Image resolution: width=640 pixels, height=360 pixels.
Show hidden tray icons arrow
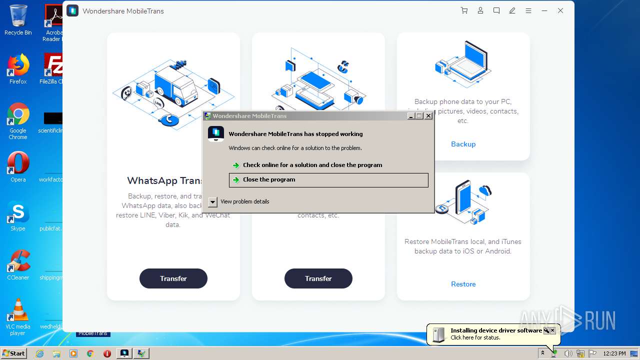click(542, 353)
